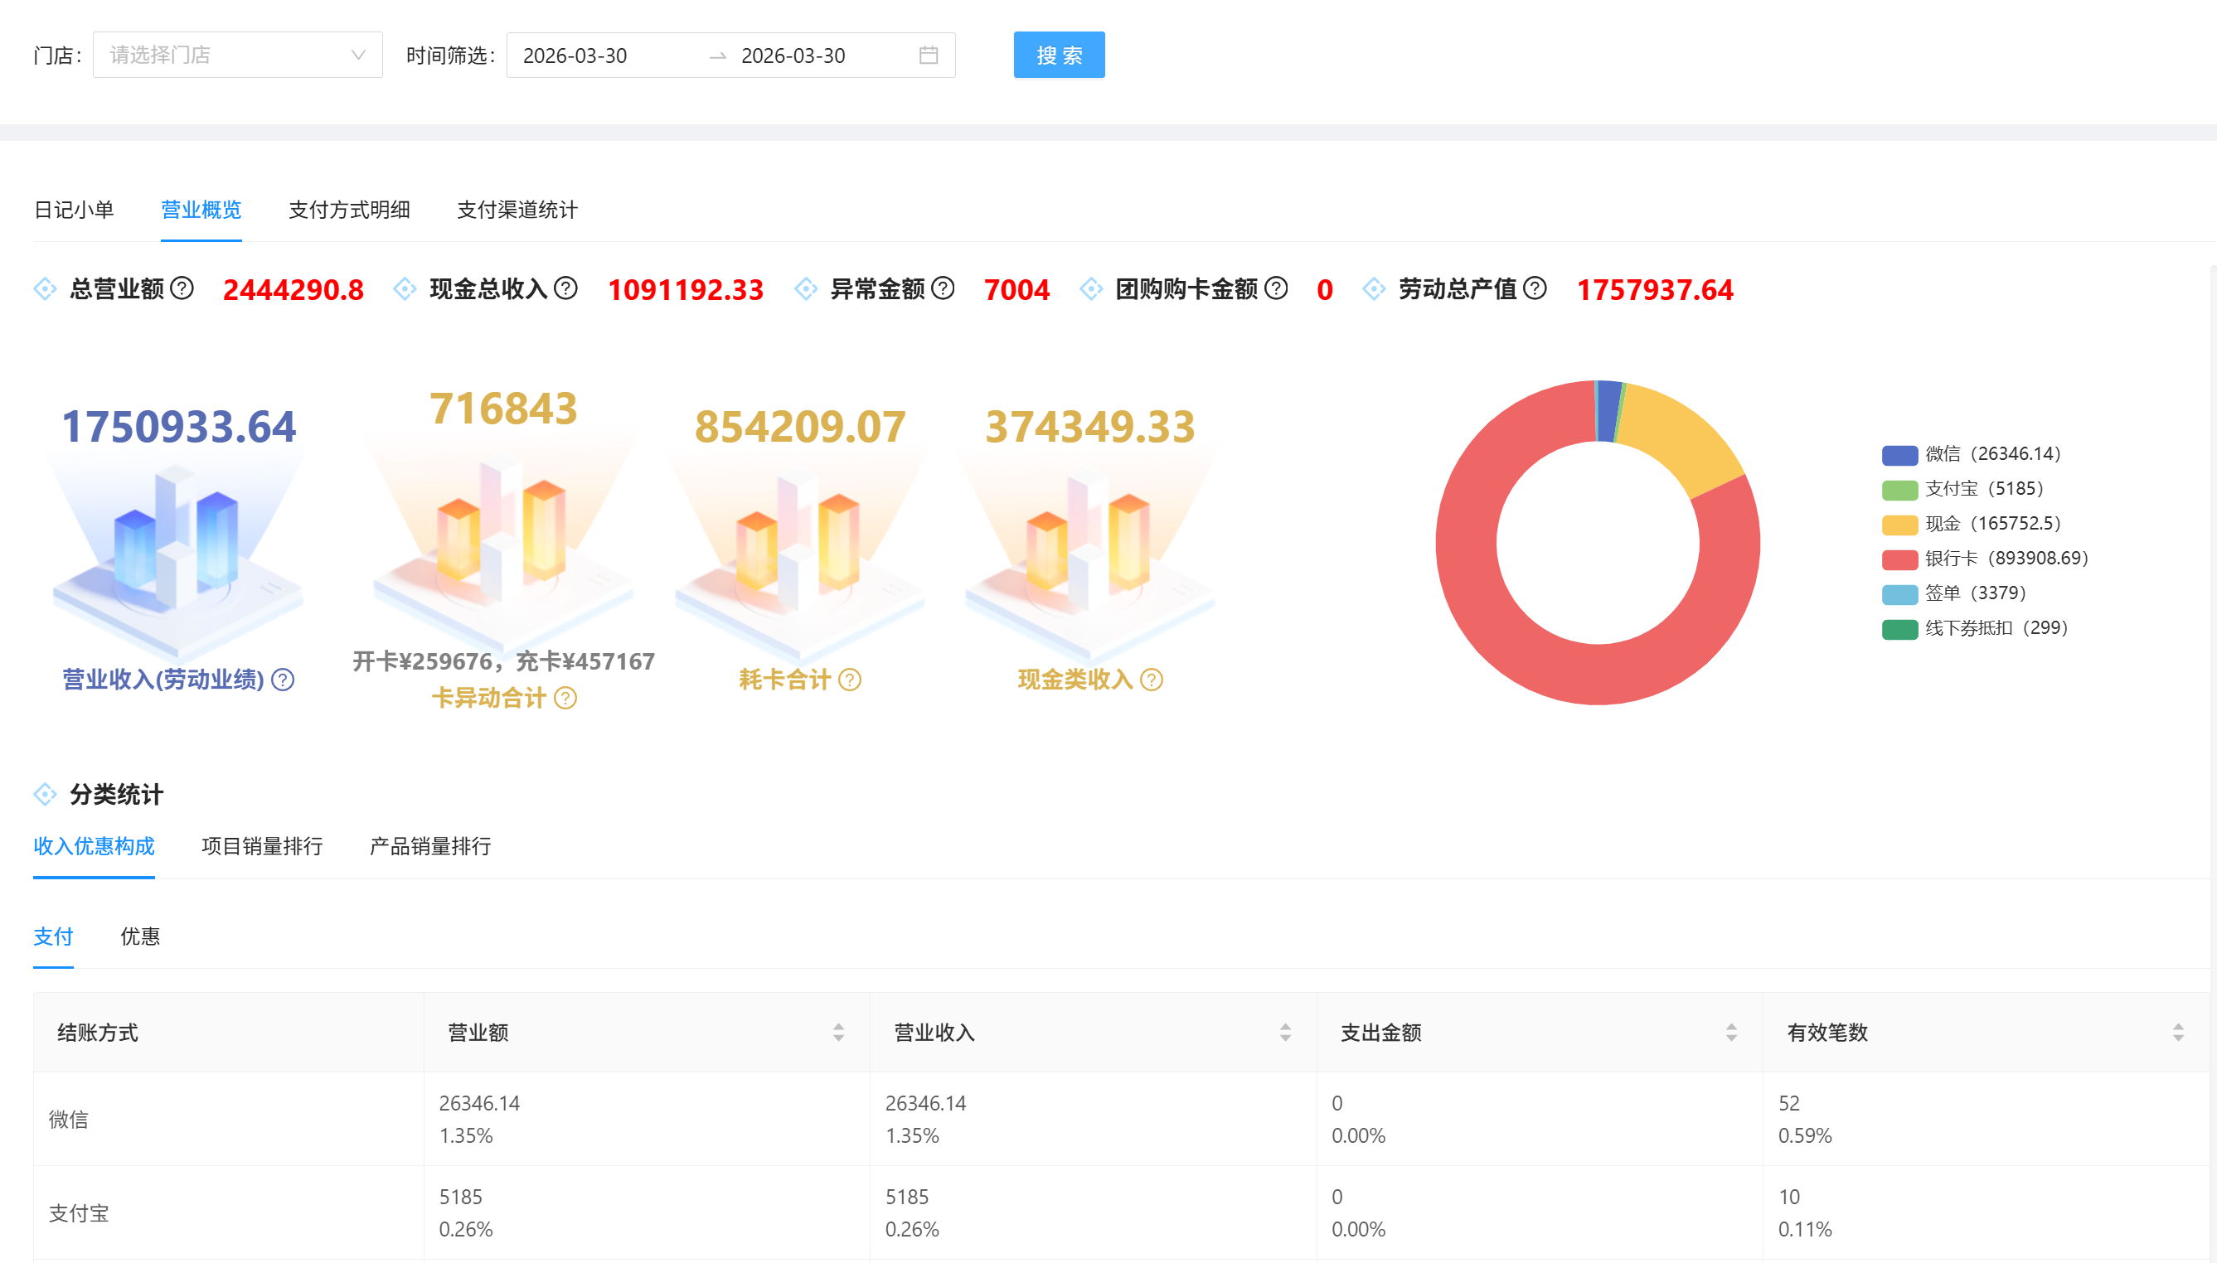Click help icon beside 现金总收入
2217x1263 pixels.
(x=565, y=288)
